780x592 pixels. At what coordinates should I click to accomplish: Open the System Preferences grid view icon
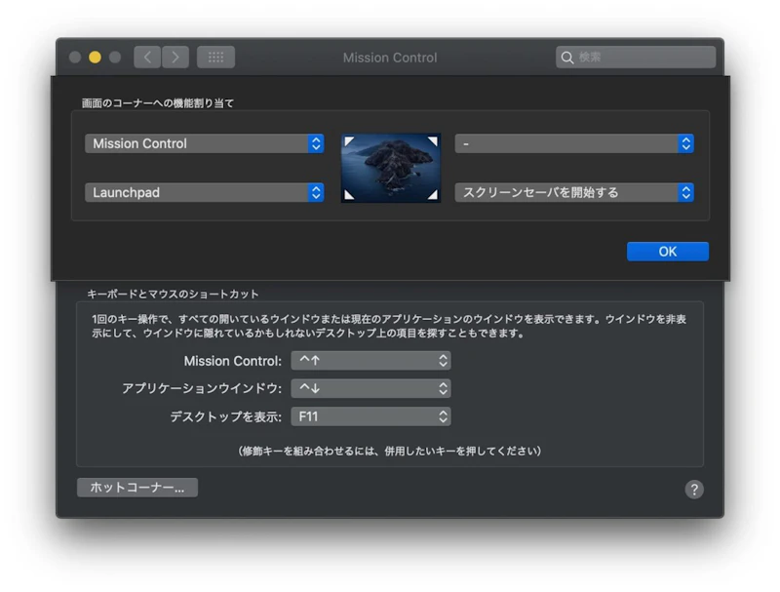point(215,57)
